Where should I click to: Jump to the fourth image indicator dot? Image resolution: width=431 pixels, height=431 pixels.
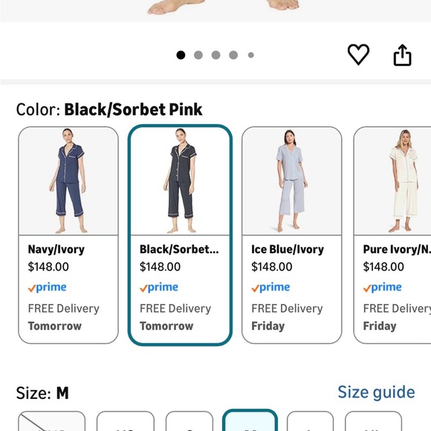tap(233, 55)
